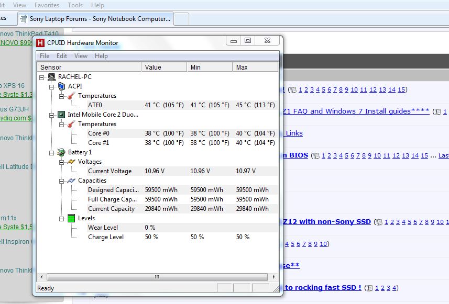Open the browser Help menu
Viewport: 449px width, 304px height.
pos(97,5)
